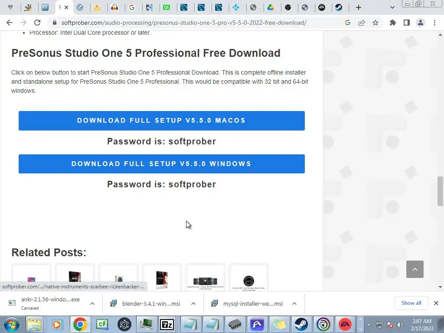Image resolution: width=444 pixels, height=333 pixels.
Task: Reload the softprober page
Action: [37, 23]
